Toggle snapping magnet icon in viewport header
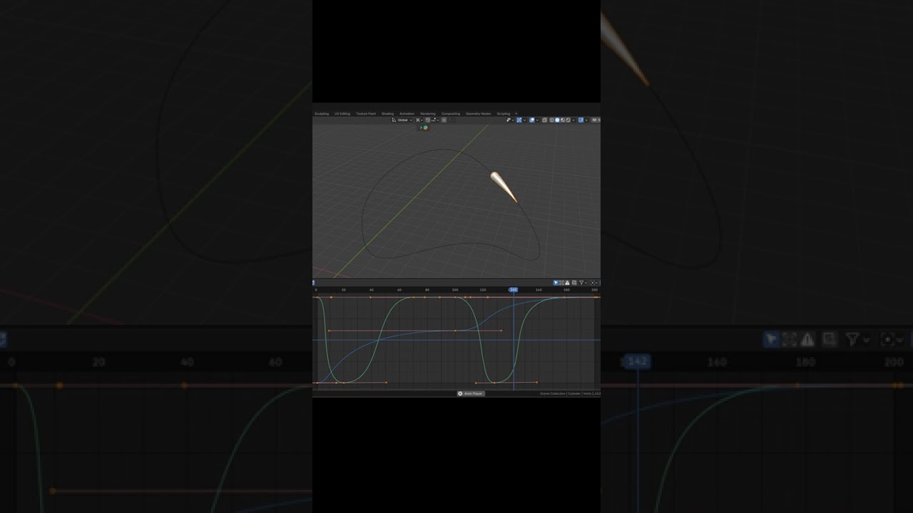The width and height of the screenshot is (913, 513). (428, 120)
